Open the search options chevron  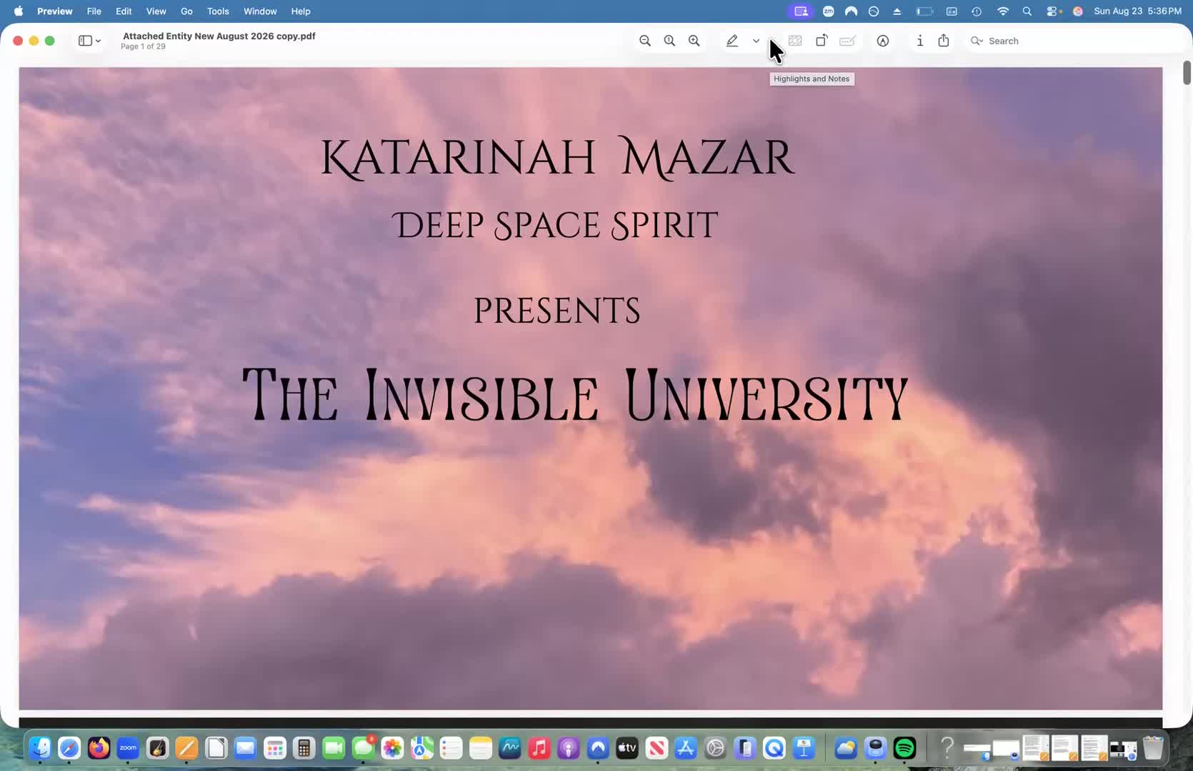(x=977, y=41)
